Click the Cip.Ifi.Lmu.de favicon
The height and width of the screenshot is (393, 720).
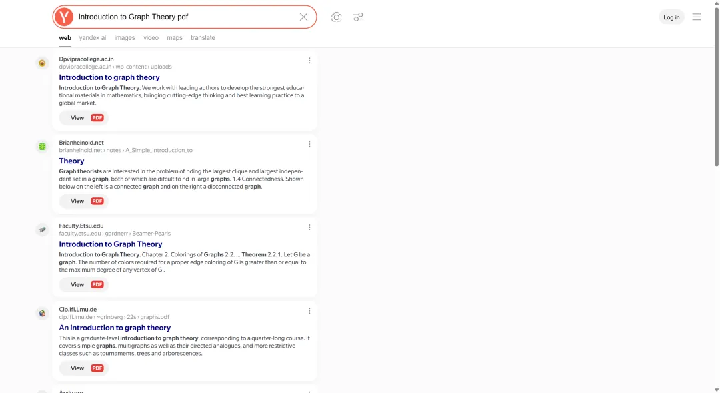(42, 313)
